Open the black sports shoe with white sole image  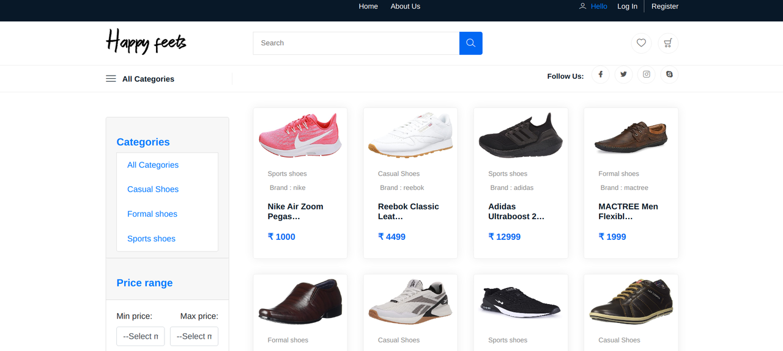pos(521,302)
